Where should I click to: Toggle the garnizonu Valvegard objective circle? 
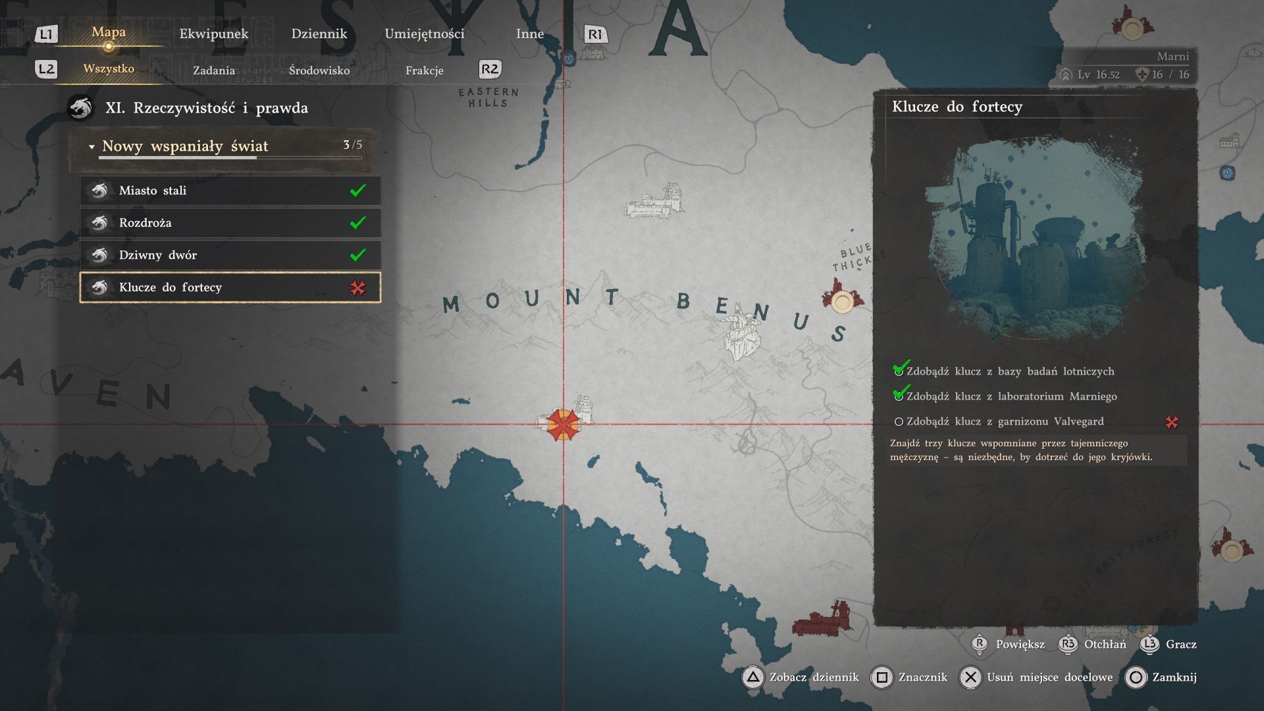[x=899, y=422]
